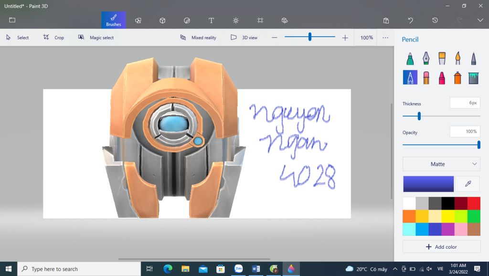Select the Pencil brush

410,77
